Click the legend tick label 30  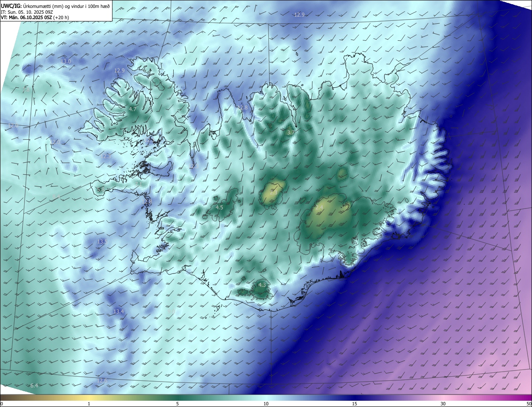pos(443,404)
